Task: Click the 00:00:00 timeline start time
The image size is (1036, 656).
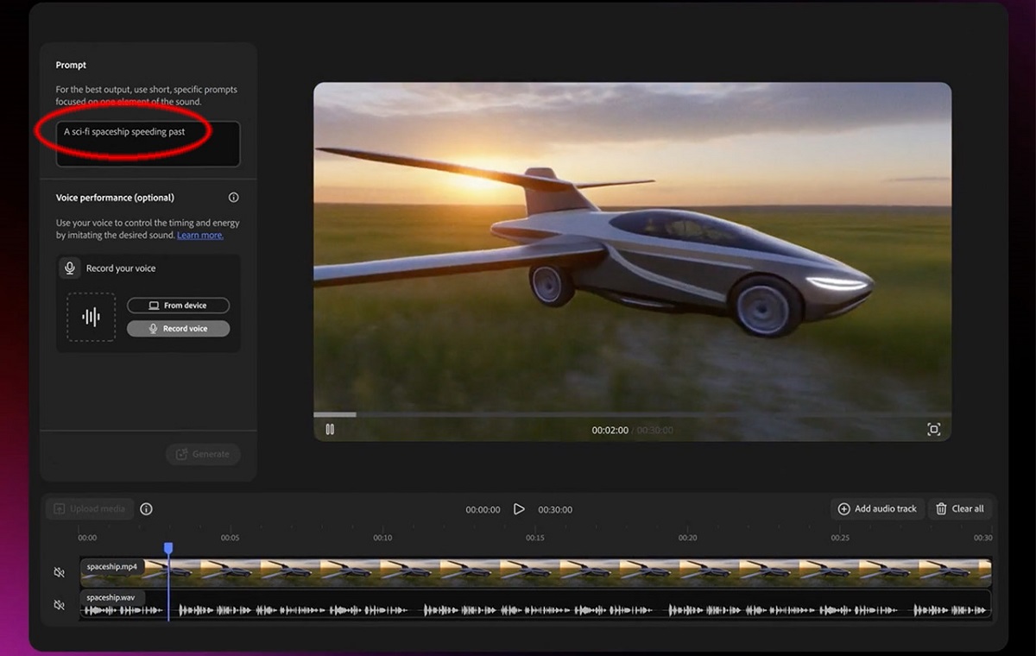Action: pos(483,509)
